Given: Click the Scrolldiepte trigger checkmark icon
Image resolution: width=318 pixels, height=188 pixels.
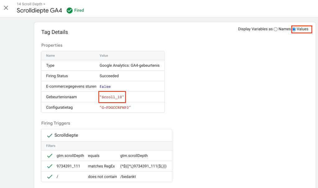Looking at the screenshot, I should point(49,135).
